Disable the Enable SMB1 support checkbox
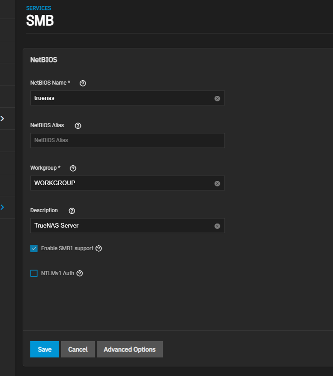This screenshot has width=333, height=376. coord(34,248)
